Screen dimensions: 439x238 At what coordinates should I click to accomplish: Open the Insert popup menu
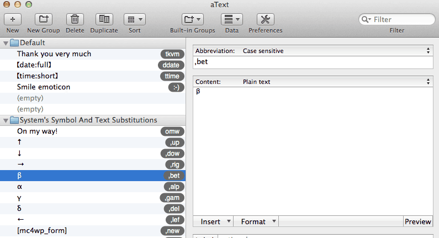tap(213, 221)
